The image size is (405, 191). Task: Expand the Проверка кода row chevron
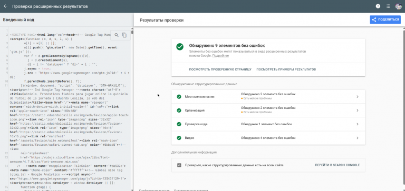click(x=358, y=124)
